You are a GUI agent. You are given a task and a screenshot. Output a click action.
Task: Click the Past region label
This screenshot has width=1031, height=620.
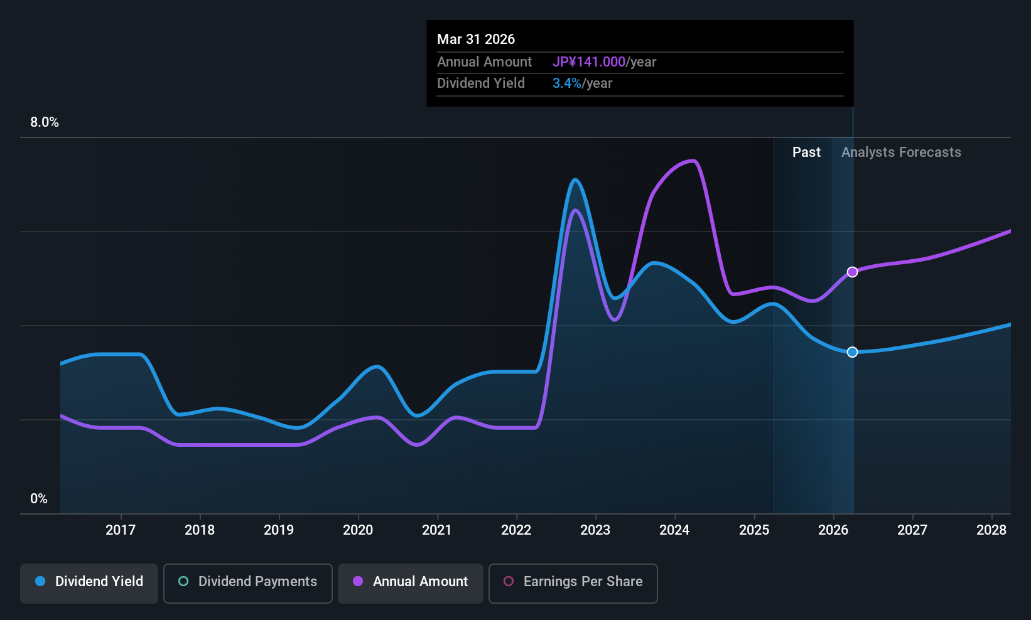tap(806, 152)
